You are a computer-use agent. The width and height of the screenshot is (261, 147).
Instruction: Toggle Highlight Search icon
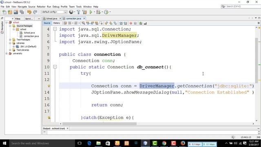click(x=97, y=23)
